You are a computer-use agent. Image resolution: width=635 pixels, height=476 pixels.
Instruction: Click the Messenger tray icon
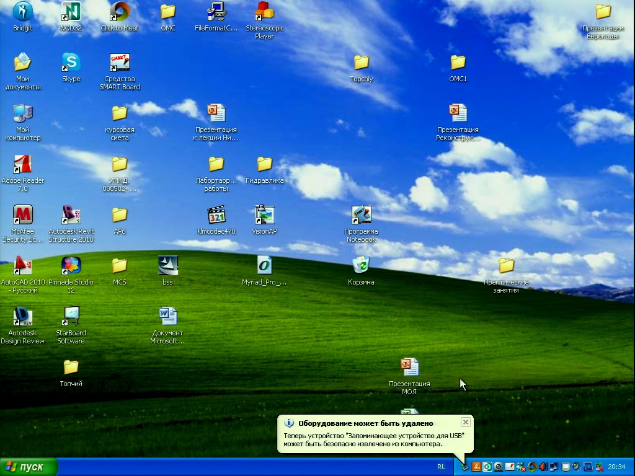(x=520, y=467)
